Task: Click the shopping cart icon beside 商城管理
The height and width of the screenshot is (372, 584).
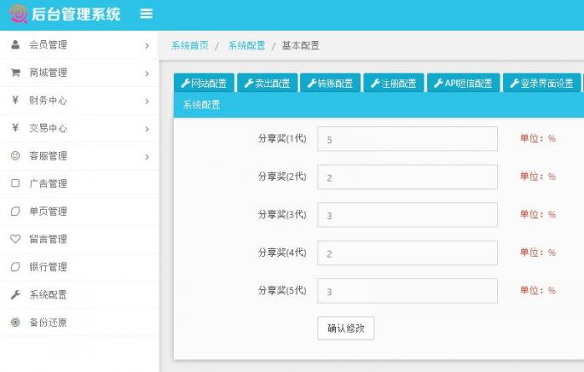Action: [15, 73]
